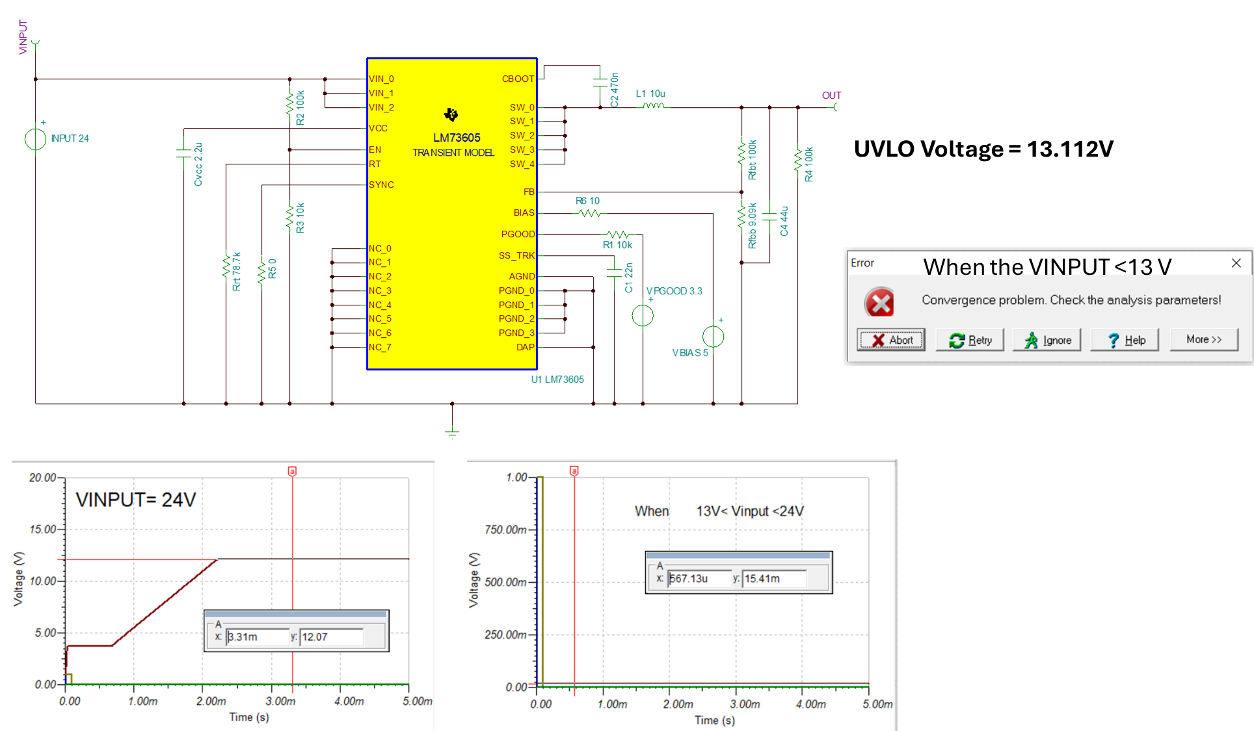1254x731 pixels.
Task: Click the OUT output terminal marker
Action: point(836,107)
